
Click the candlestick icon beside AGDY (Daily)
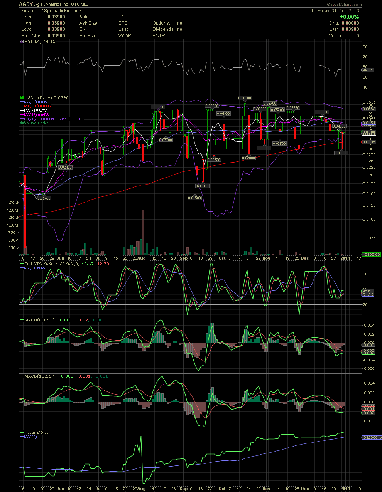(22, 98)
